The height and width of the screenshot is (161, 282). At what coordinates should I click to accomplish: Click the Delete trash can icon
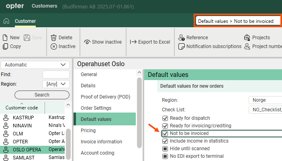tap(54, 38)
